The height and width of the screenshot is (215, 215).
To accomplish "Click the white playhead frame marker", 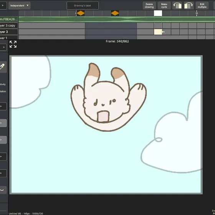I will pyautogui.click(x=158, y=13).
